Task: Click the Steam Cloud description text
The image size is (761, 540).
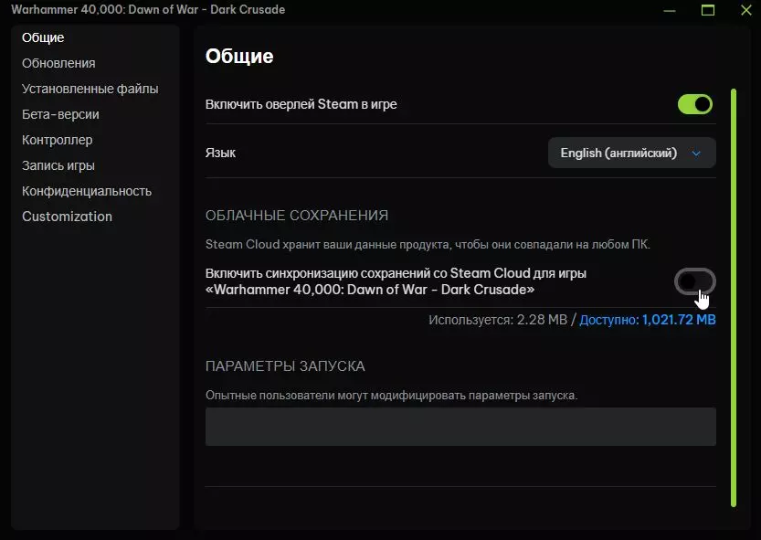Action: (x=428, y=244)
